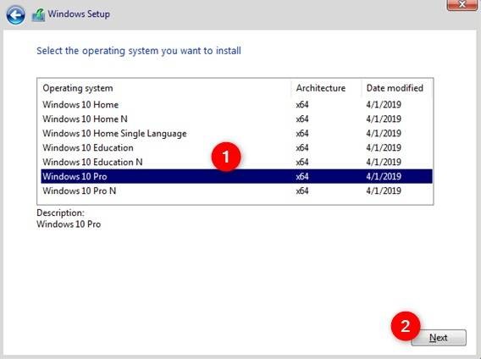Select the Windows 10 Home N row
The height and width of the screenshot is (359, 481).
coord(236,119)
